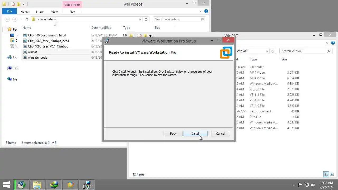Click the installer icon on the taskbar

click(87, 185)
